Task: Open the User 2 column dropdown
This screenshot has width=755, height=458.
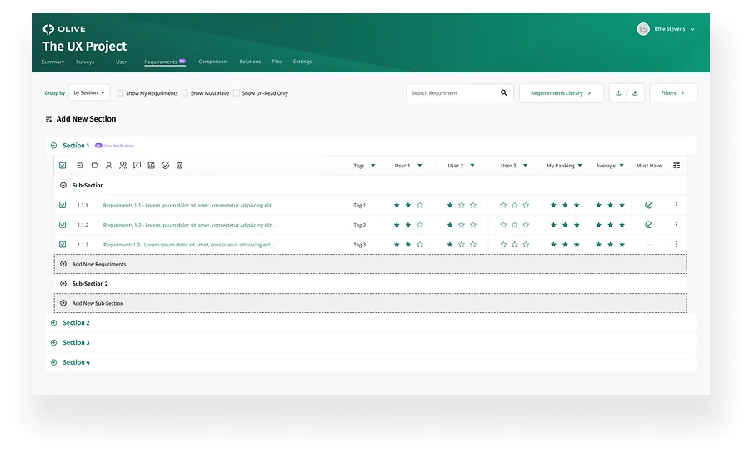Action: click(472, 166)
